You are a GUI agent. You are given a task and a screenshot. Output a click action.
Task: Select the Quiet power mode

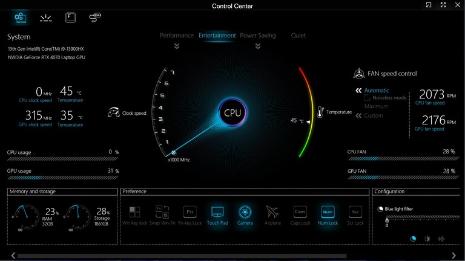[298, 36]
